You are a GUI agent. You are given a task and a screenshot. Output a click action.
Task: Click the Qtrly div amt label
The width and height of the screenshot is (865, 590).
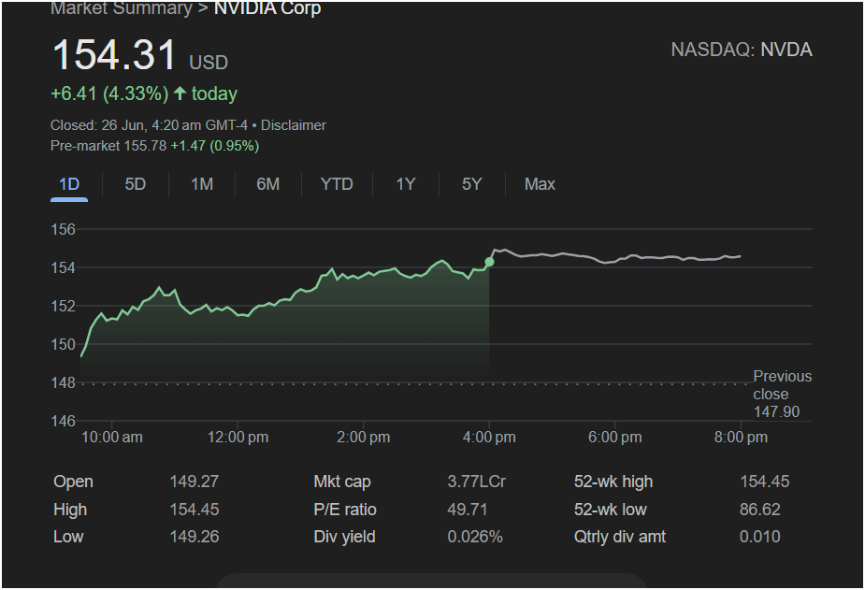coord(620,537)
